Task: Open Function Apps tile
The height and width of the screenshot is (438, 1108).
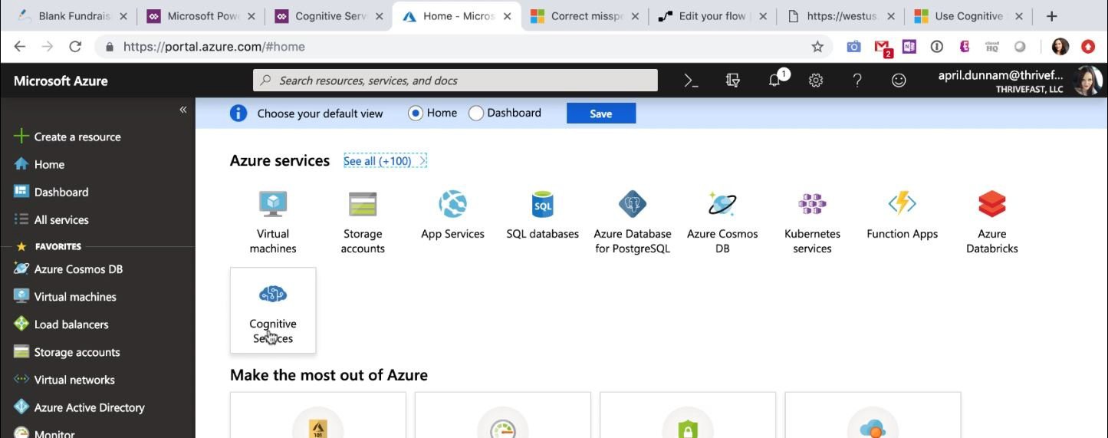Action: [902, 215]
